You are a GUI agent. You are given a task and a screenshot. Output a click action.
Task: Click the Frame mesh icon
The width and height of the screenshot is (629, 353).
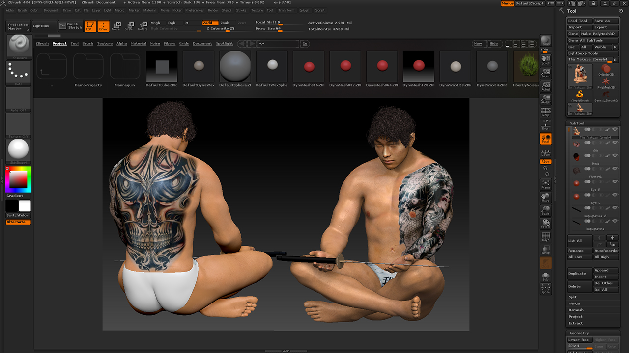pos(545,184)
